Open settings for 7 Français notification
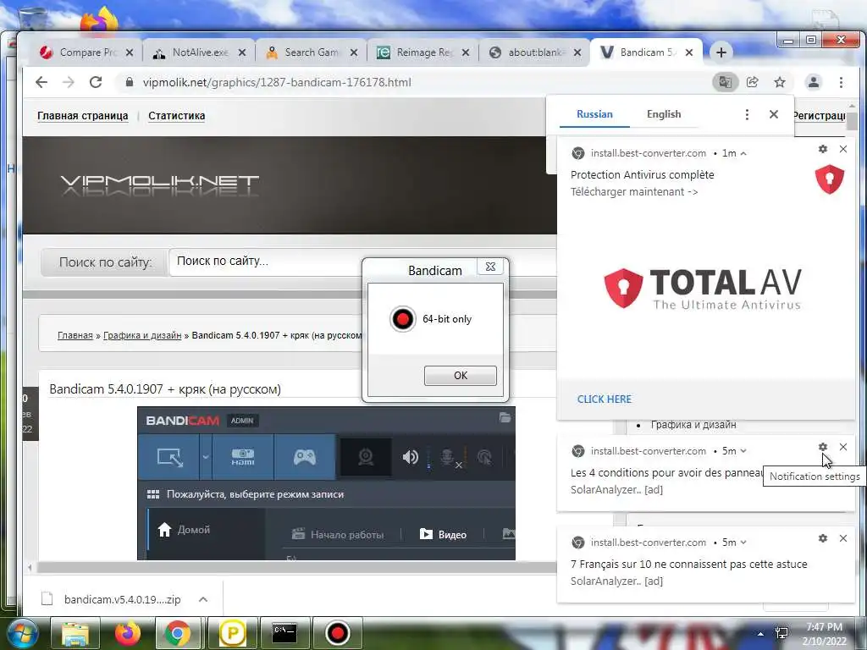This screenshot has height=650, width=867. click(823, 538)
